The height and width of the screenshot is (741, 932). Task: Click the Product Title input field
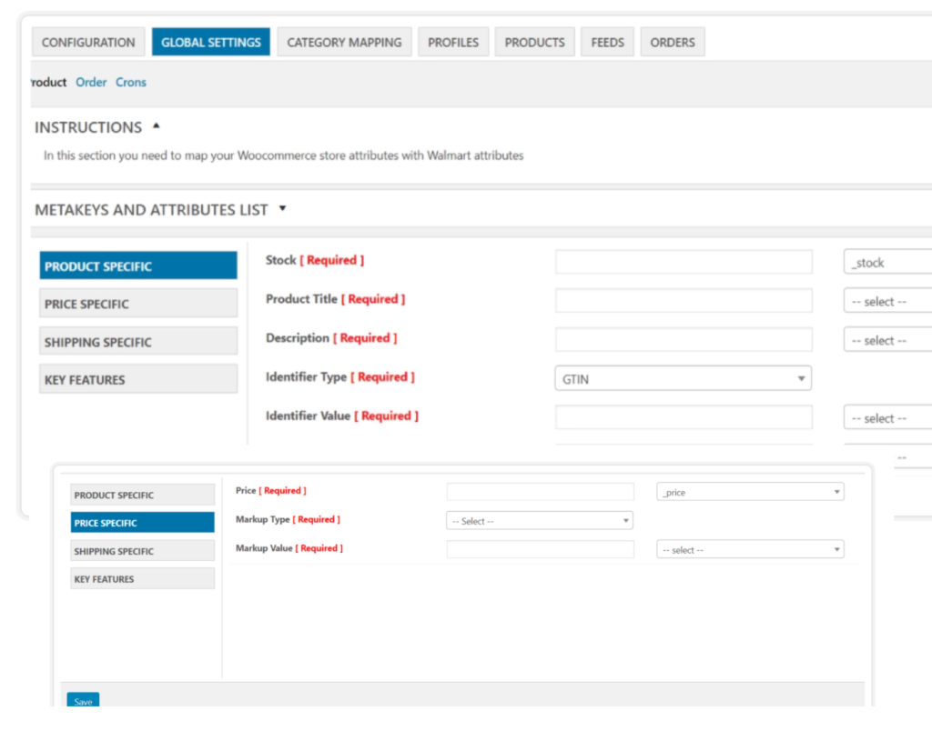coord(683,300)
